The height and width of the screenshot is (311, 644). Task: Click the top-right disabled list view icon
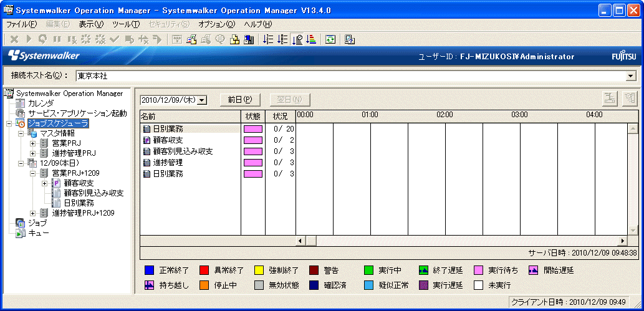(x=630, y=98)
